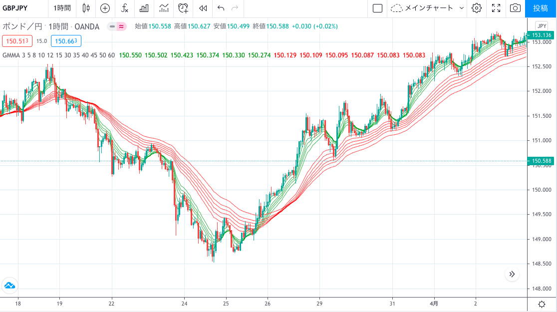
Task: Start bar replay with the rewind icon
Action: pyautogui.click(x=203, y=8)
